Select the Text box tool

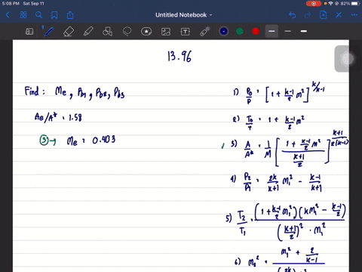tap(186, 32)
